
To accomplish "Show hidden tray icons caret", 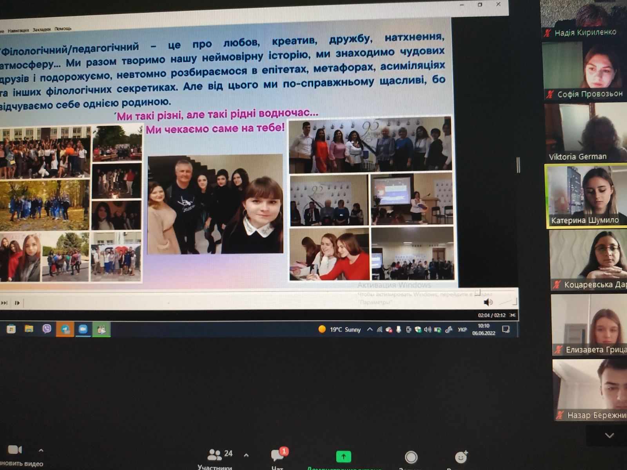I will pyautogui.click(x=370, y=330).
